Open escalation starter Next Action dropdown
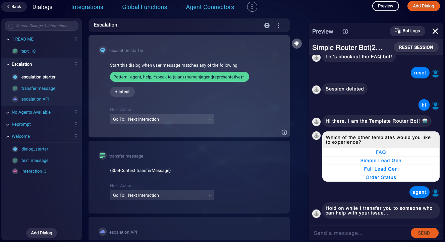 [x=162, y=119]
